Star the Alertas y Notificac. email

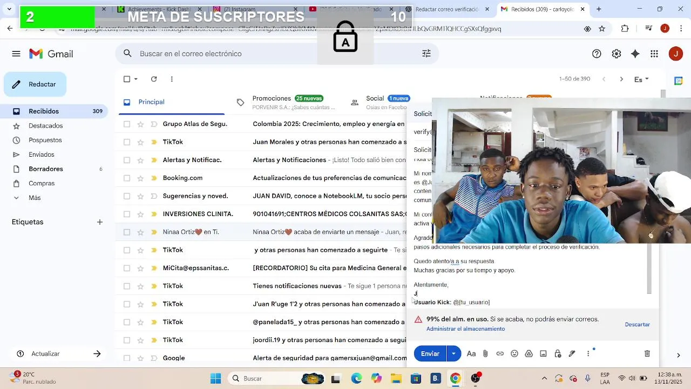[140, 160]
